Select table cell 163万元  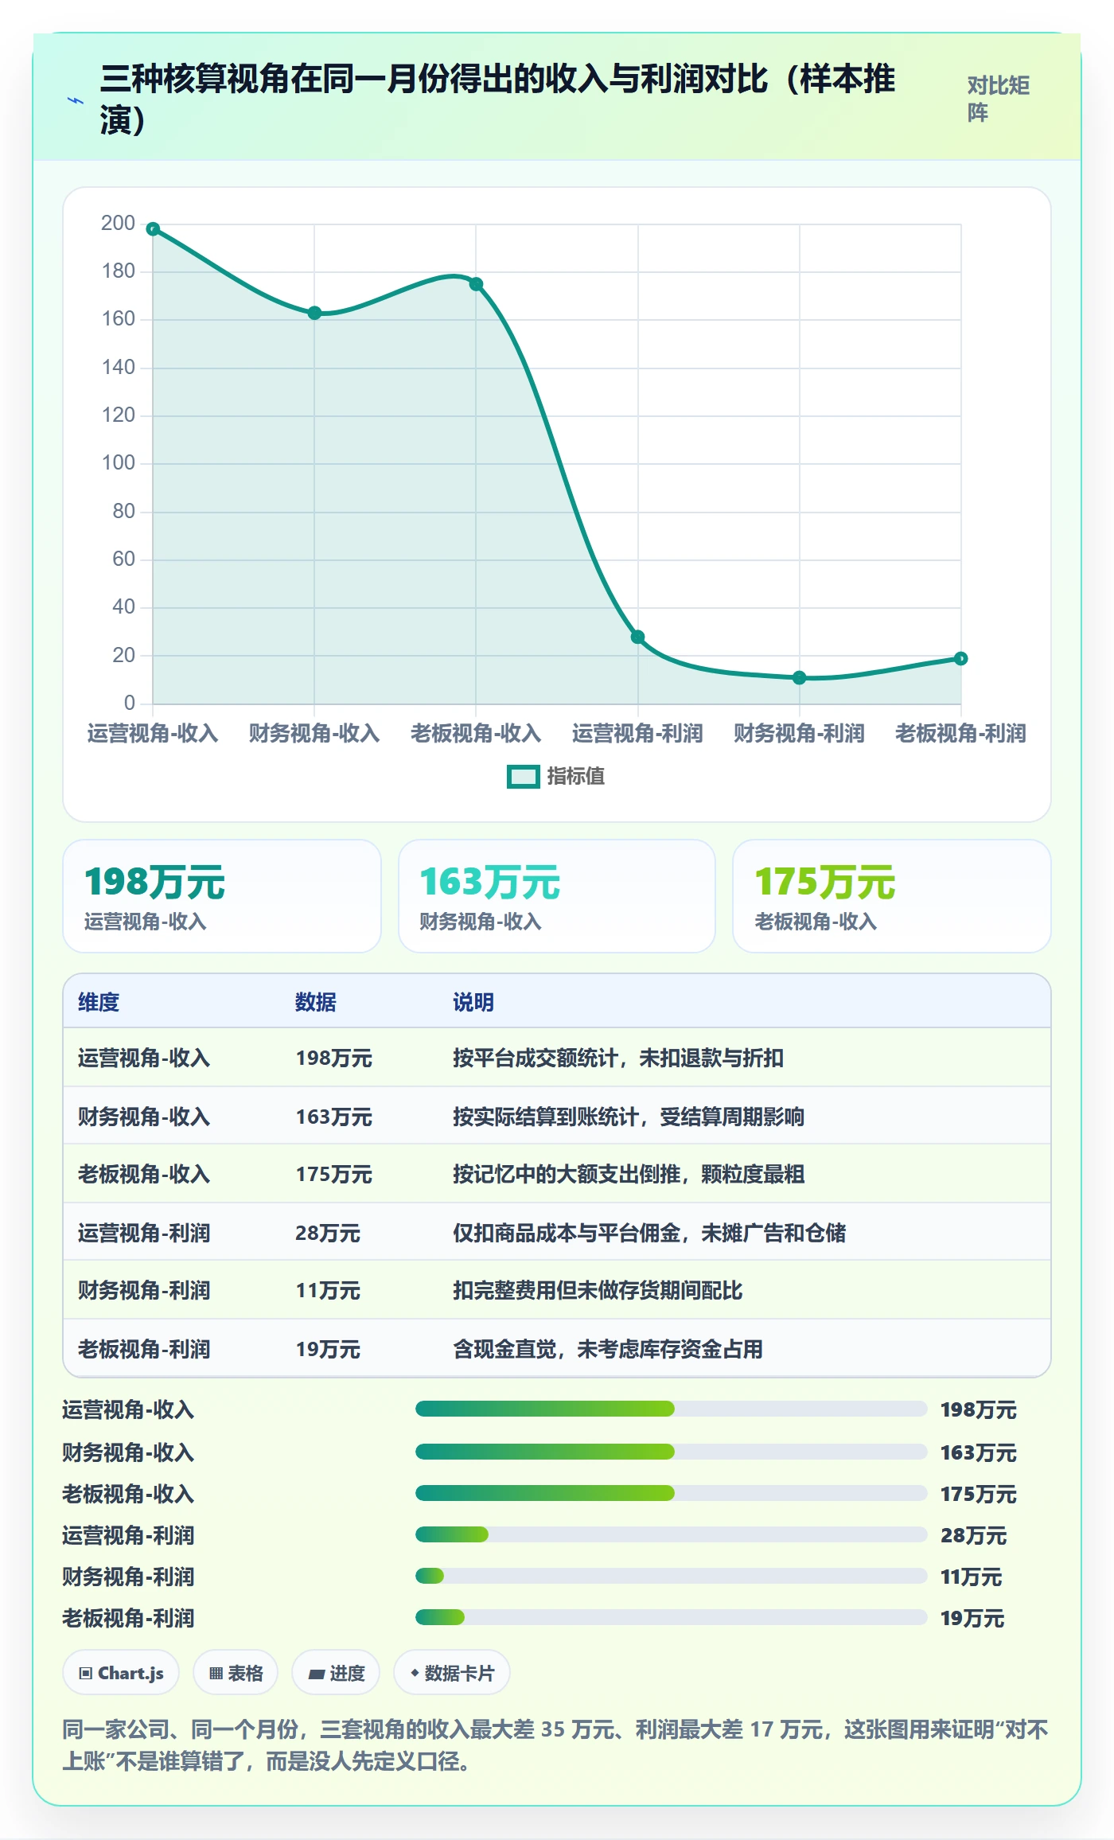coord(334,1117)
